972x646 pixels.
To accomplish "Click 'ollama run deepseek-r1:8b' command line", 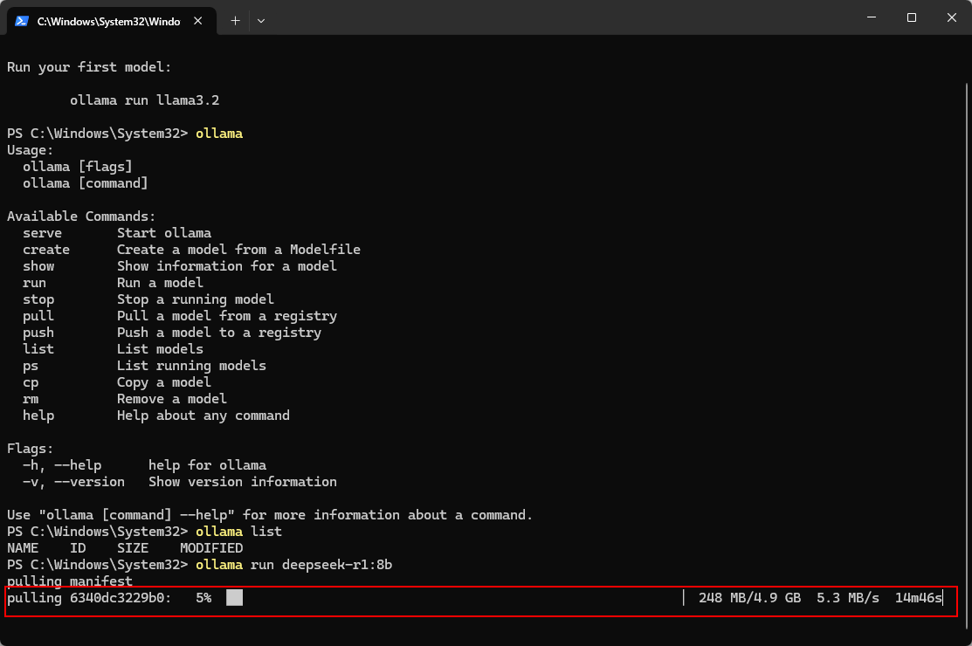I will click(x=200, y=565).
